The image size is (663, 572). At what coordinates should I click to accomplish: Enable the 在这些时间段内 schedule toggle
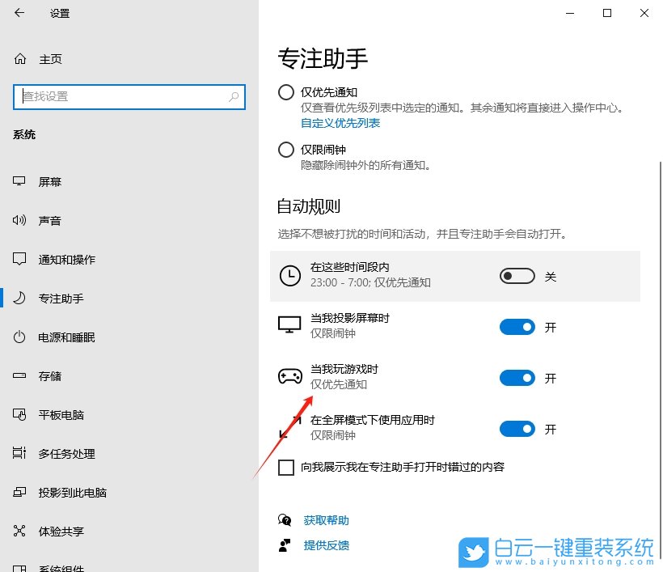(517, 276)
